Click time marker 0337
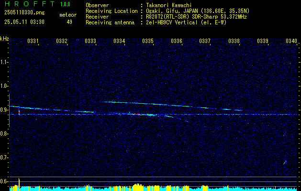 coord(205,41)
